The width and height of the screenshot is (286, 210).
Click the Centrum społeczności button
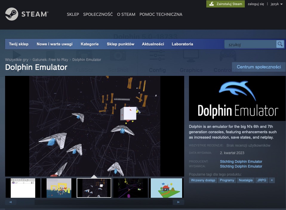[259, 67]
